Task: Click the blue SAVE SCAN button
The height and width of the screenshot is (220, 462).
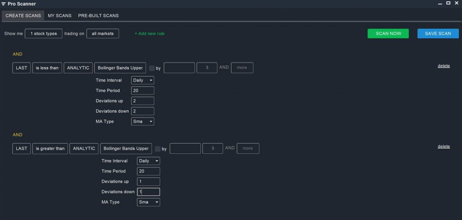Action: (438, 33)
